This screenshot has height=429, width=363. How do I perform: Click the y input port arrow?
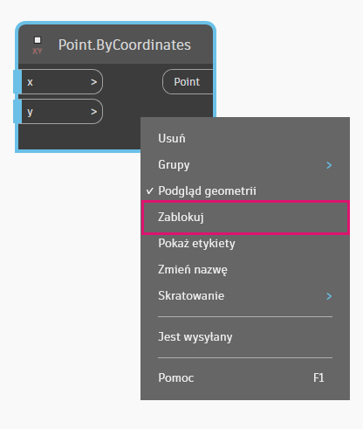coord(93,112)
